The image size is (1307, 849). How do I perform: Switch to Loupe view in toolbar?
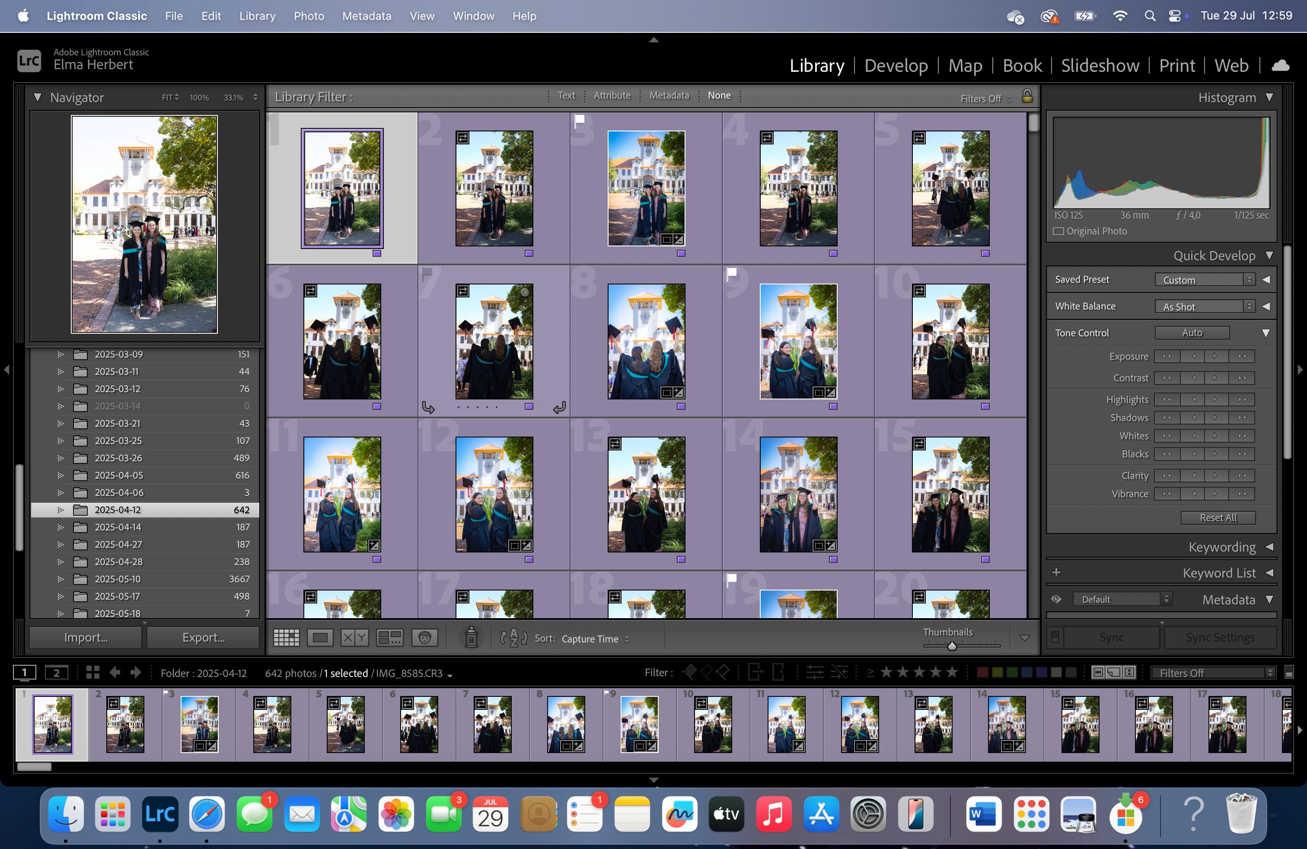(x=320, y=638)
